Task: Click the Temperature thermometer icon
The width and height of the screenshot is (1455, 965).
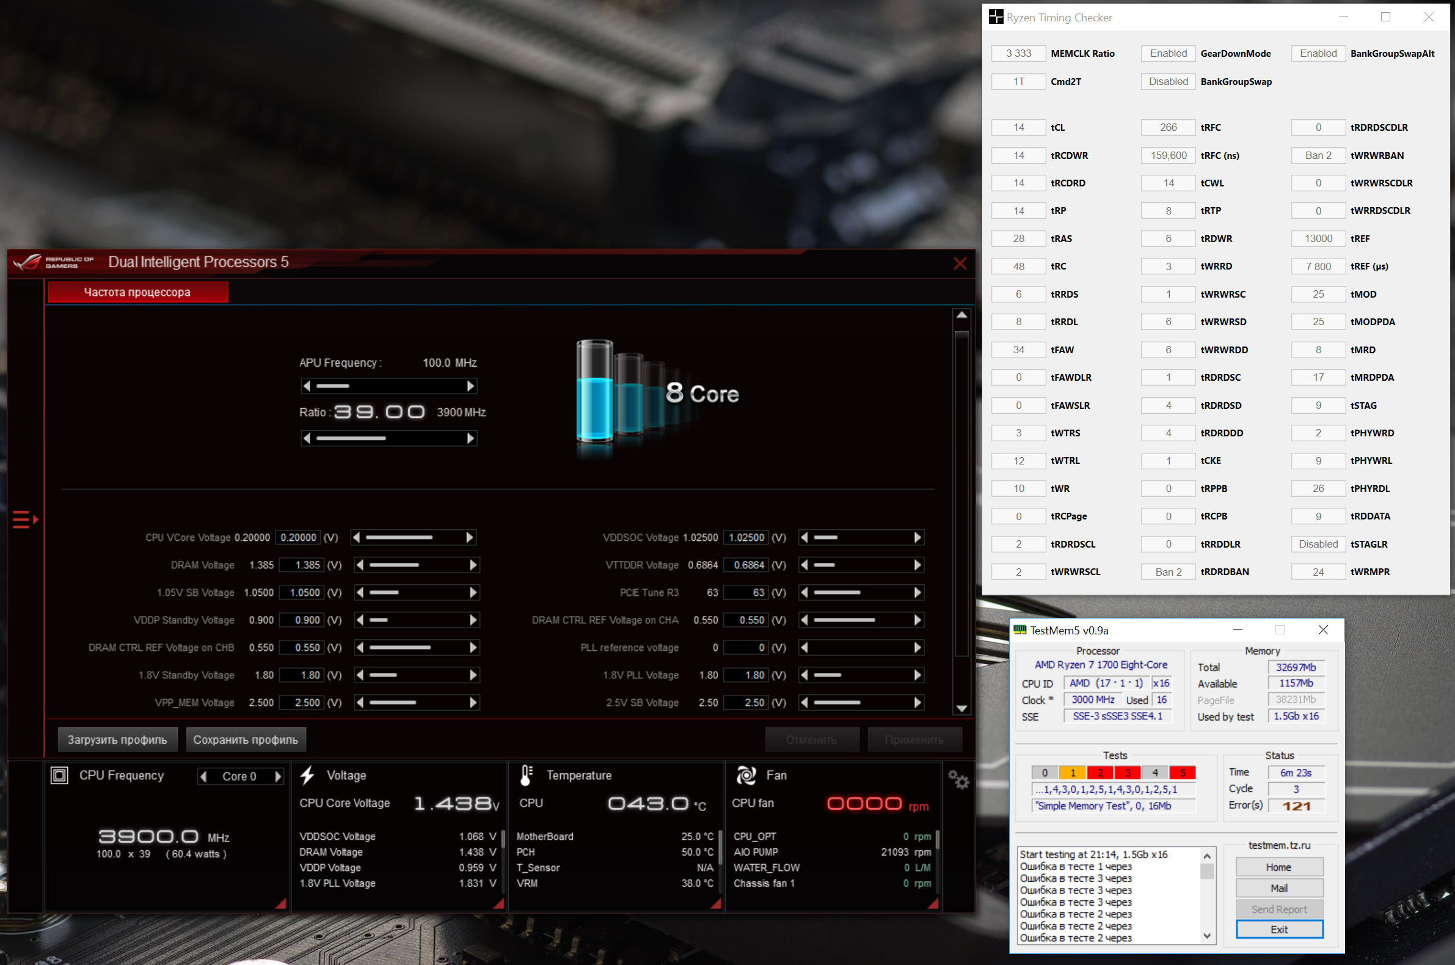Action: click(x=526, y=776)
